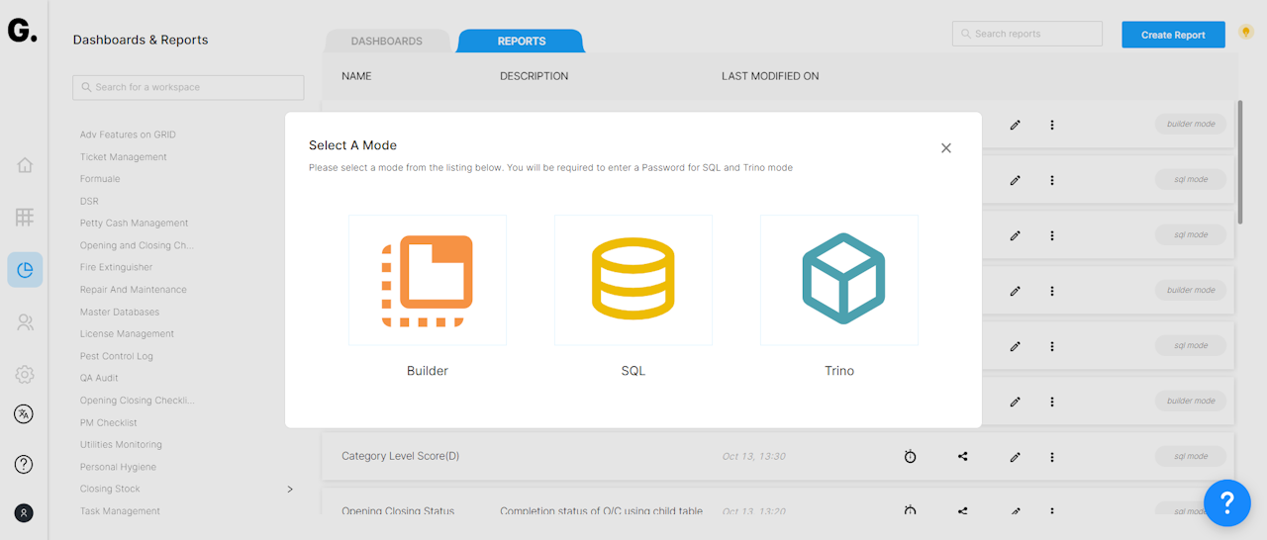Click the Builder label in dialog
1267x540 pixels.
point(428,371)
